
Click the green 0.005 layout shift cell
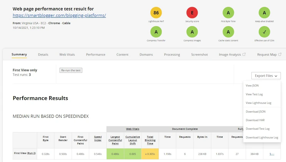pyautogui.click(x=133, y=154)
